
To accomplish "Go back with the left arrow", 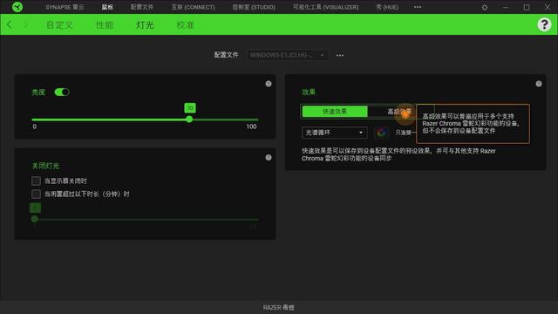I will click(10, 24).
